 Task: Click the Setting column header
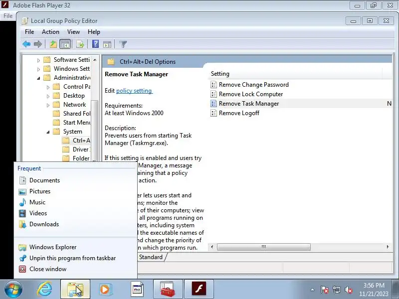(x=295, y=74)
